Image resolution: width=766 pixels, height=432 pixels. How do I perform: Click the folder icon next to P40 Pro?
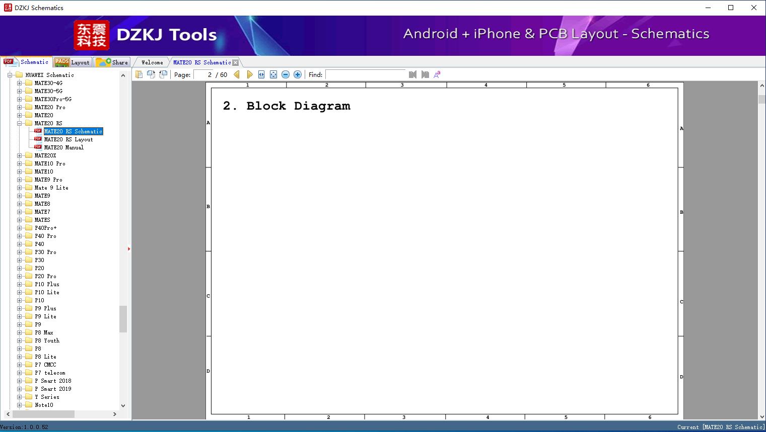(x=29, y=236)
